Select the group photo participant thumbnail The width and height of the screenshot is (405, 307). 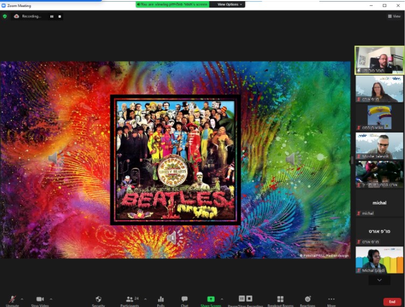(x=379, y=174)
